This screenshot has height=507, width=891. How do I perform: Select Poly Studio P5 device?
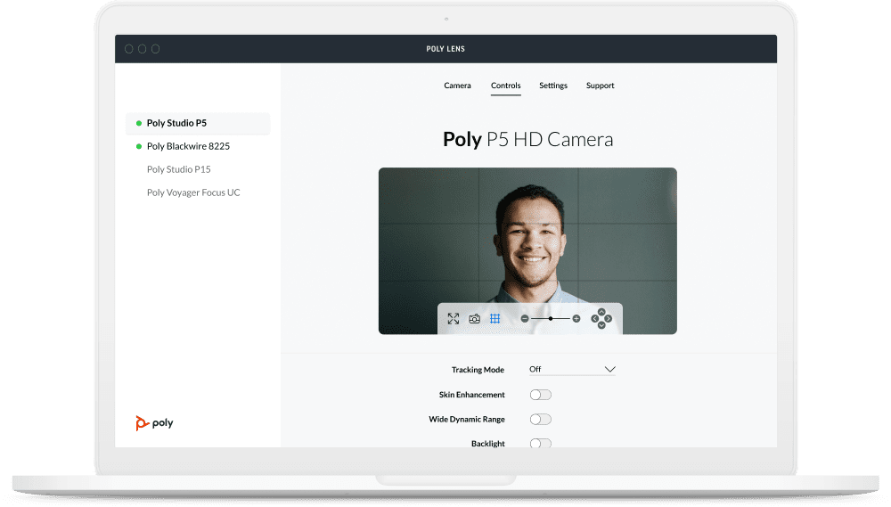click(198, 123)
